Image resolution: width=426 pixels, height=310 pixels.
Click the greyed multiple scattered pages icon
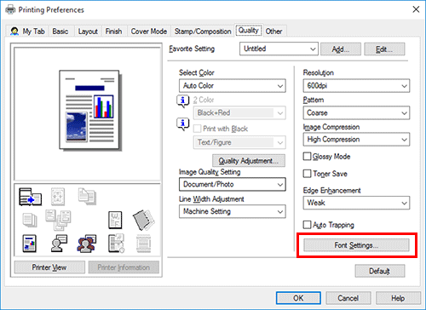[x=58, y=220]
